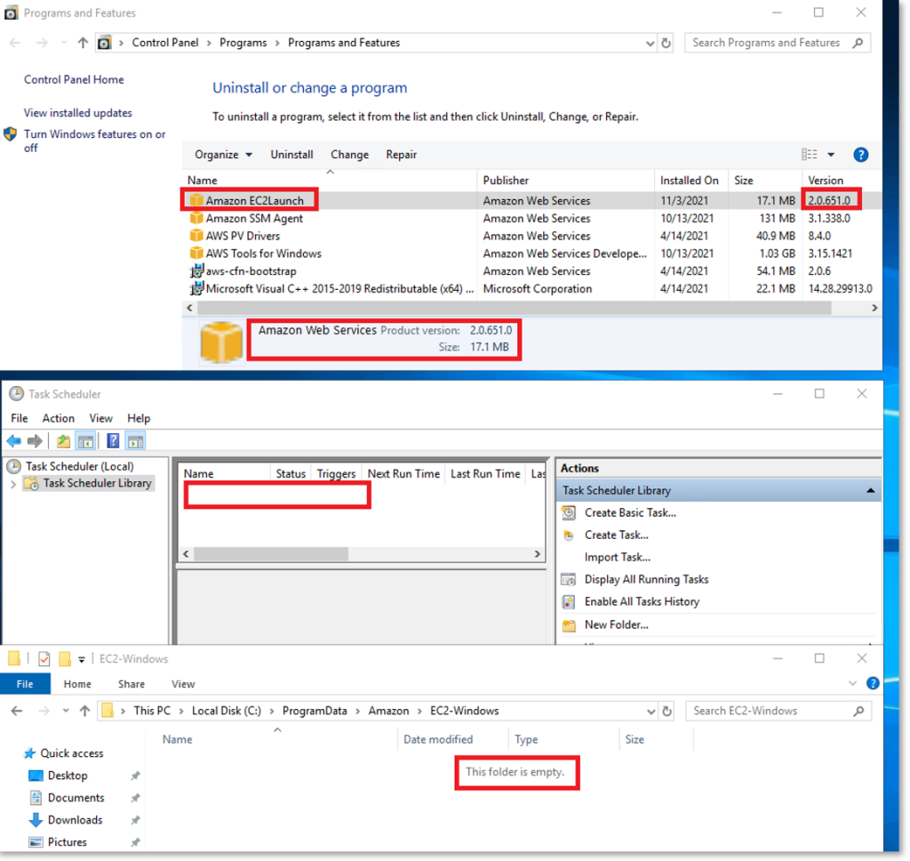Click Import Task... action
This screenshot has height=861, width=910.
618,558
